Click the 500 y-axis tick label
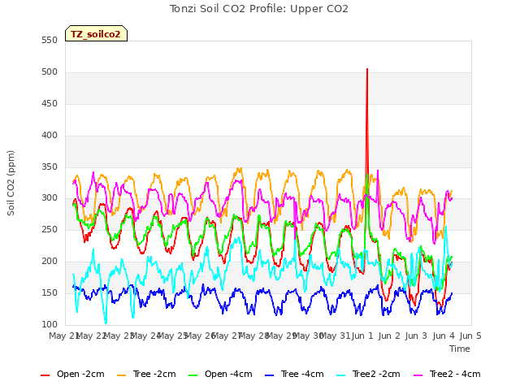This screenshot has width=520, height=390. [50, 72]
